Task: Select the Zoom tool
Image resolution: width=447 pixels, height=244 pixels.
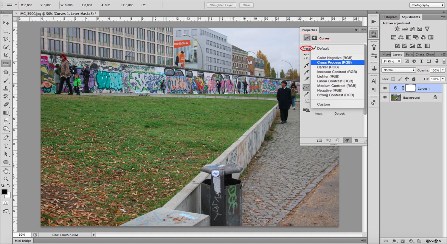Action: tap(6, 179)
